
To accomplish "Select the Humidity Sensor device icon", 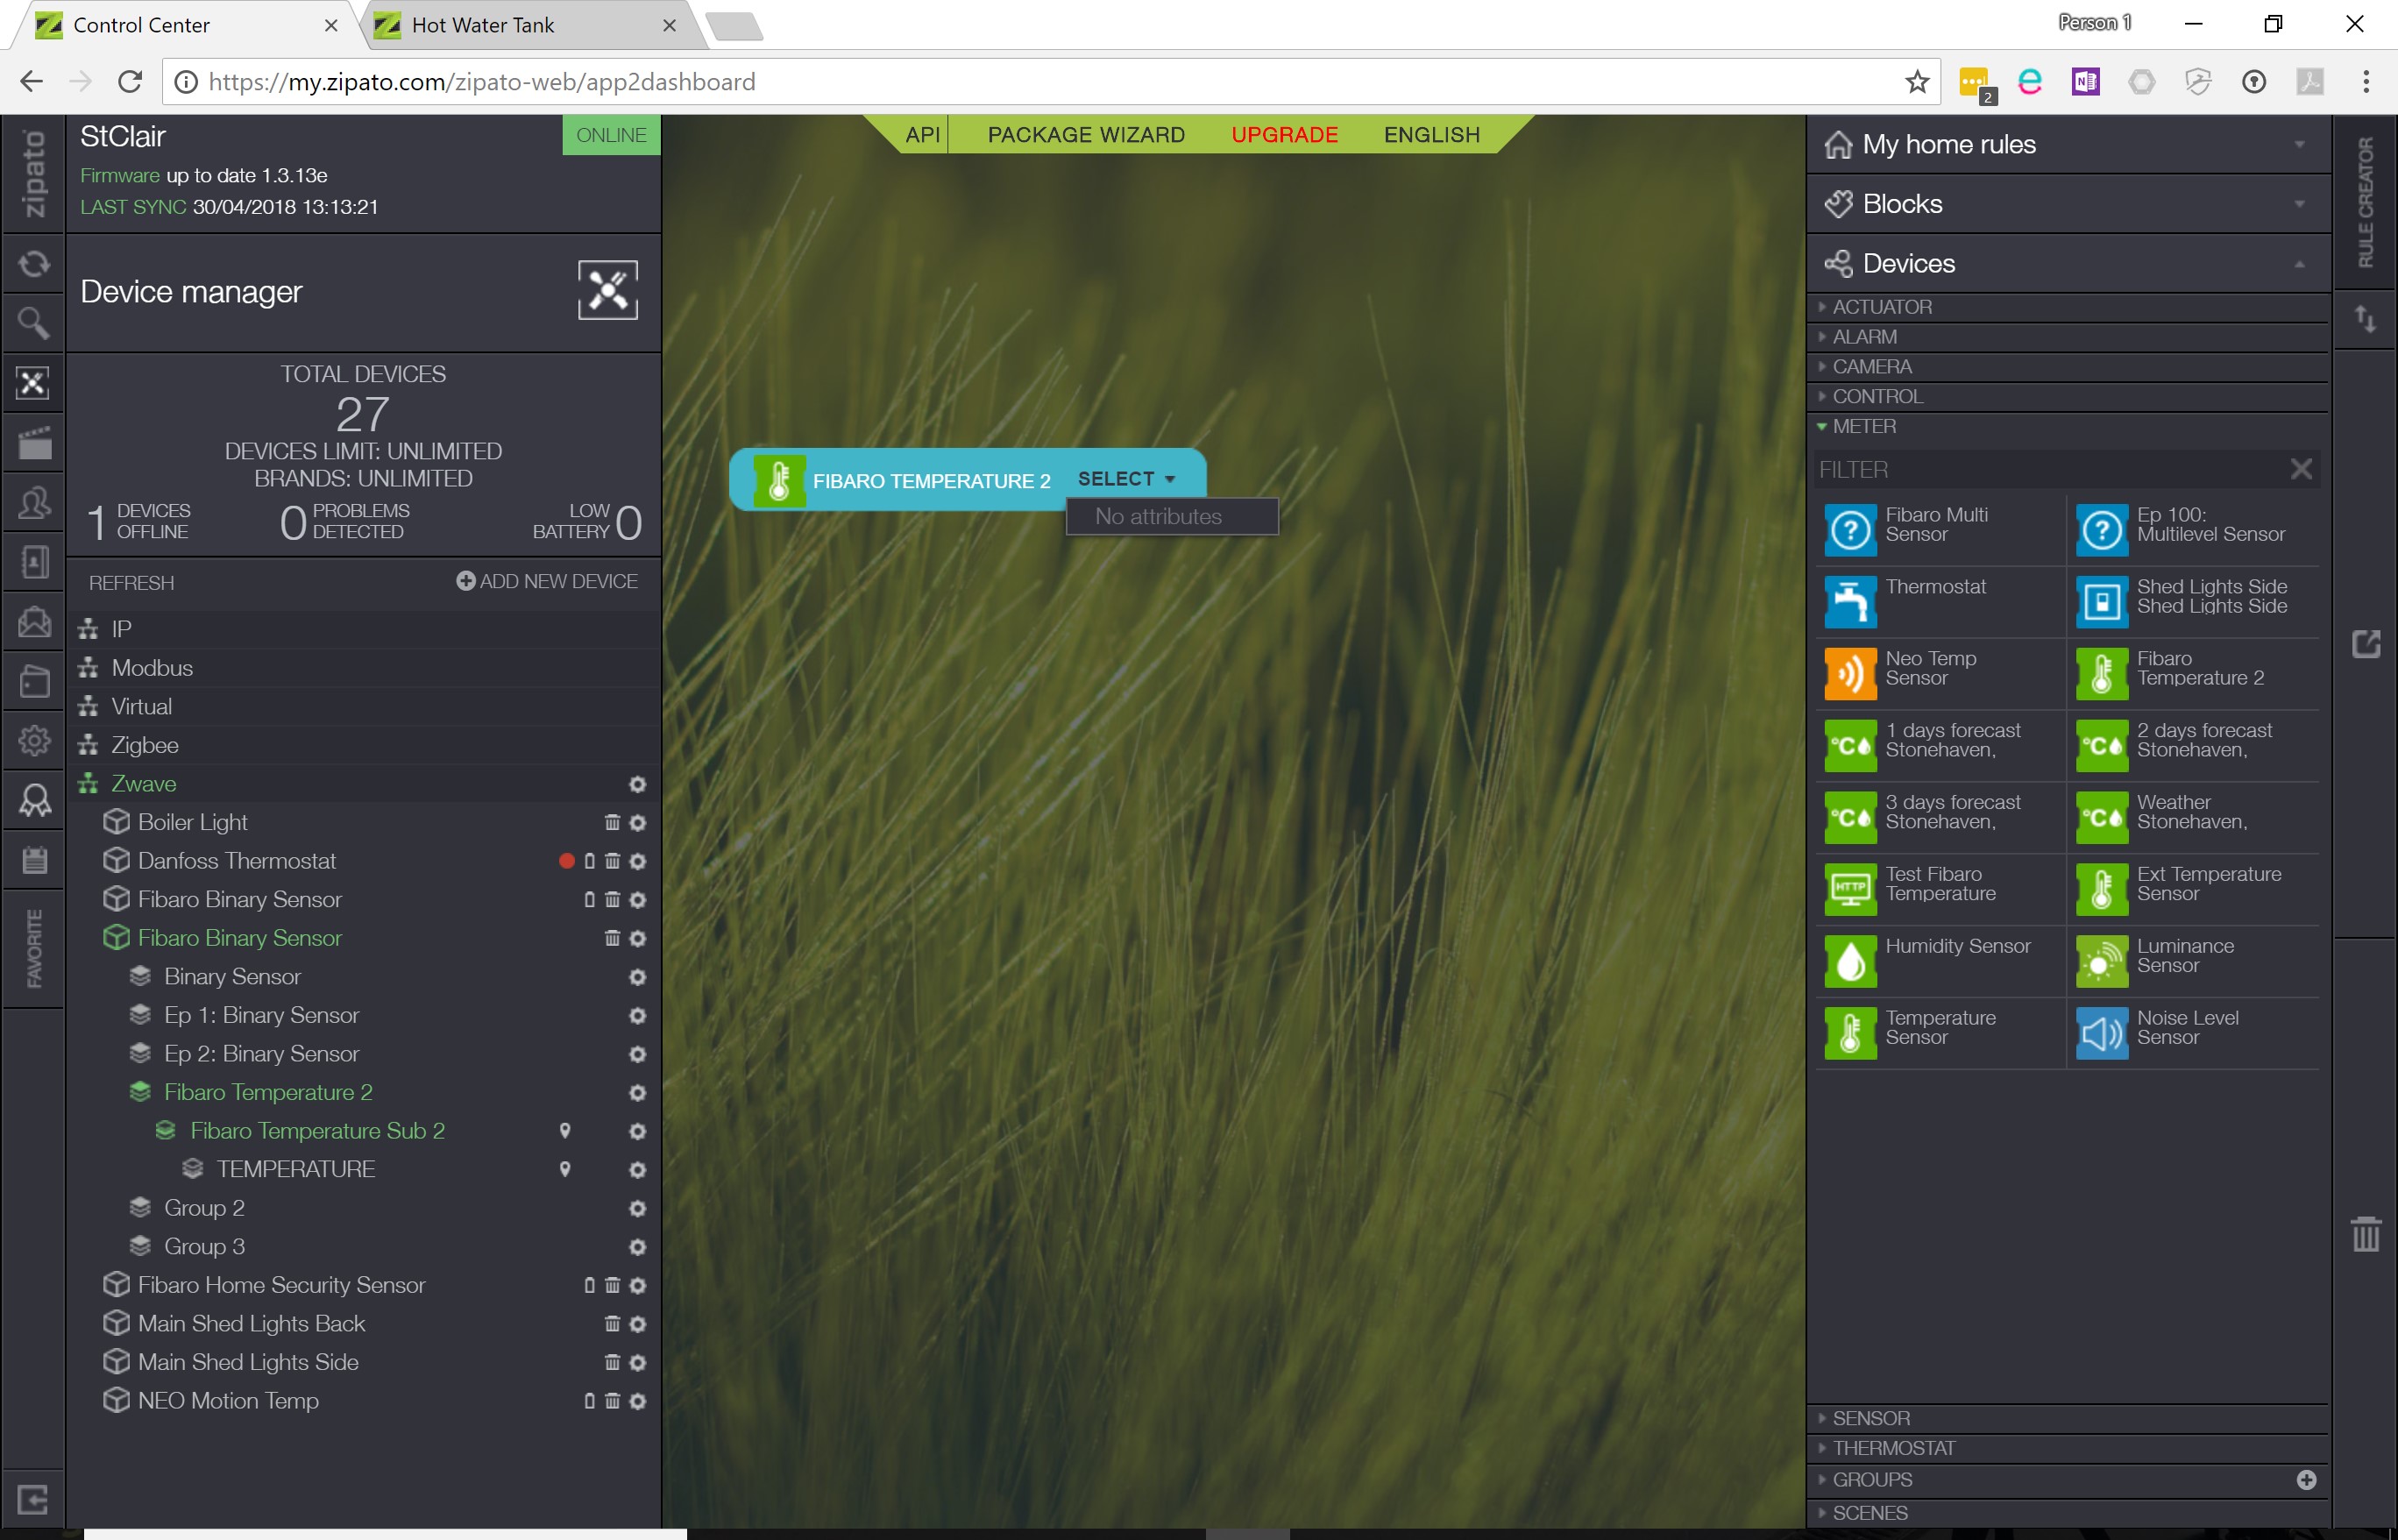I will click(1850, 961).
